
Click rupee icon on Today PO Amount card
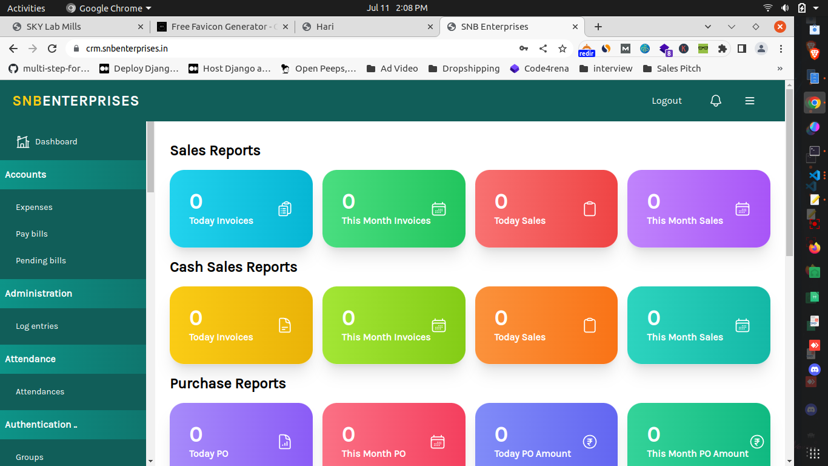[590, 442]
